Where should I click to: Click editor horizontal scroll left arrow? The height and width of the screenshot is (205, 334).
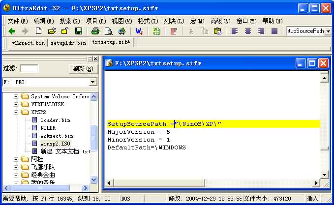(x=109, y=183)
